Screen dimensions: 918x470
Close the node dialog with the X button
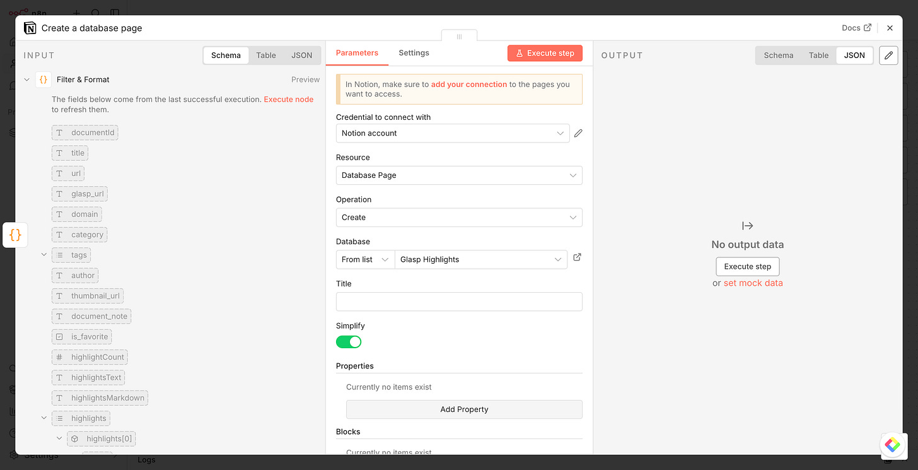pyautogui.click(x=890, y=28)
